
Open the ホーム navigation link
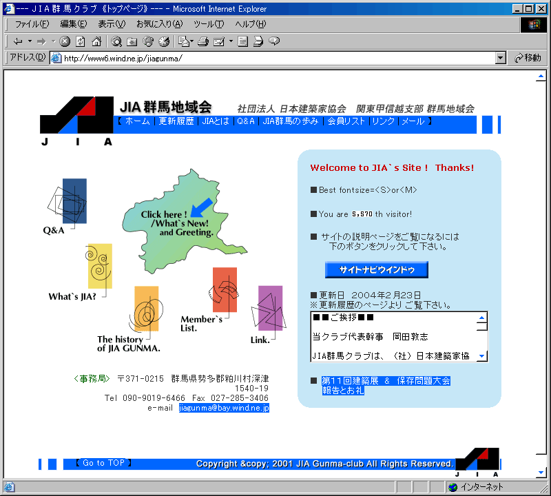click(x=137, y=121)
